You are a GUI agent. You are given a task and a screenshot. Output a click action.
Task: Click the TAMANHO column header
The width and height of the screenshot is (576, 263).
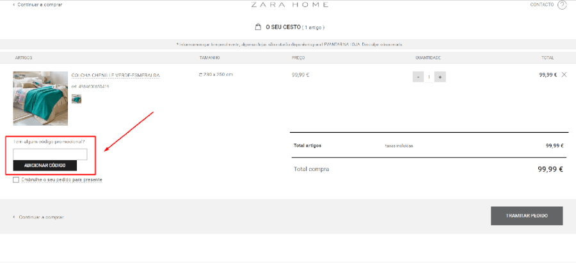210,58
